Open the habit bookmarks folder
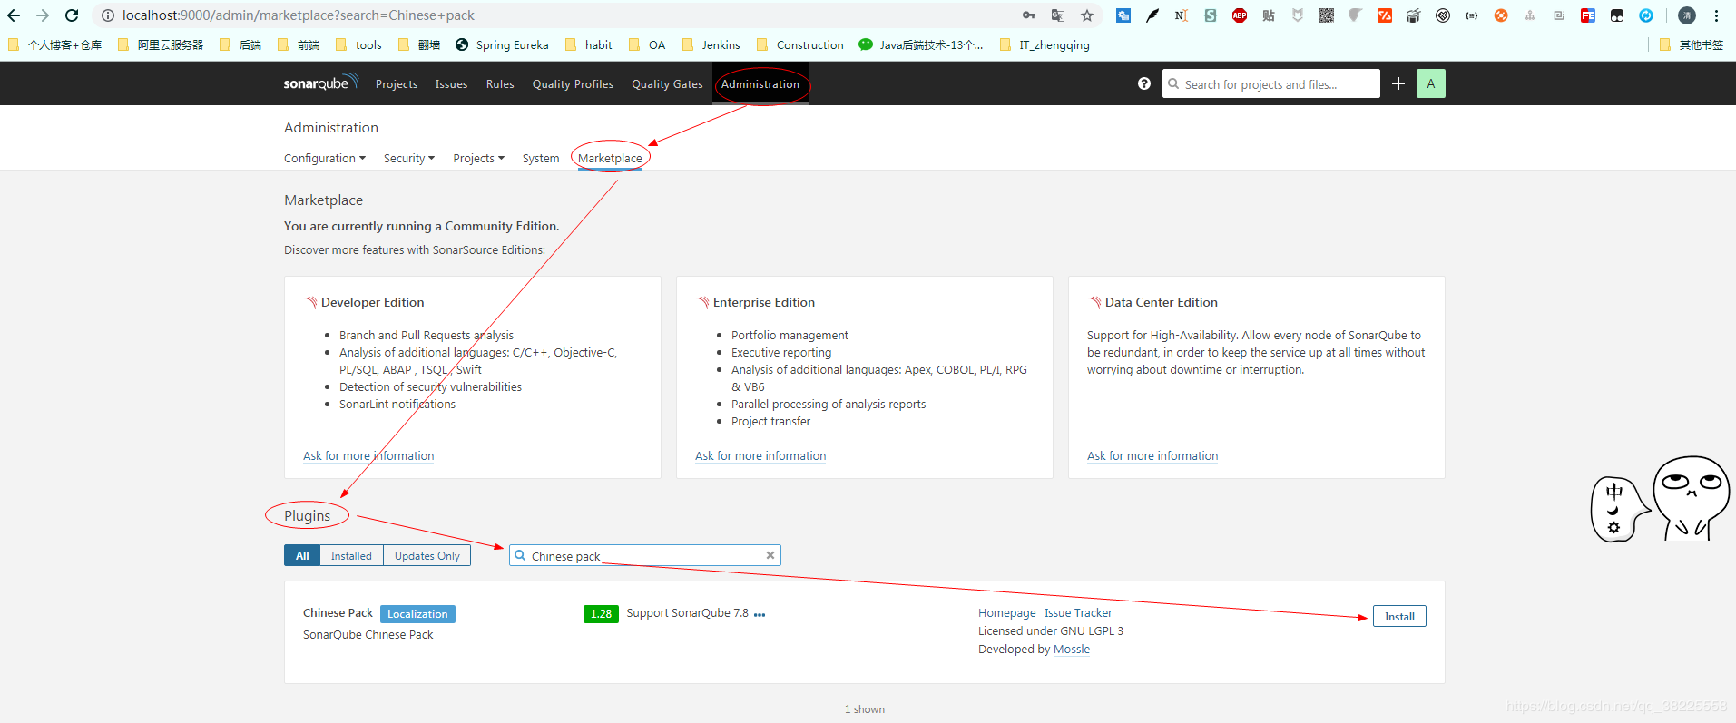Viewport: 1736px width, 723px height. (588, 44)
